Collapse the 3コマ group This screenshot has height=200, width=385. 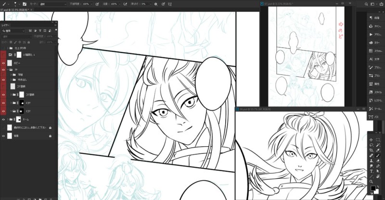point(11,111)
